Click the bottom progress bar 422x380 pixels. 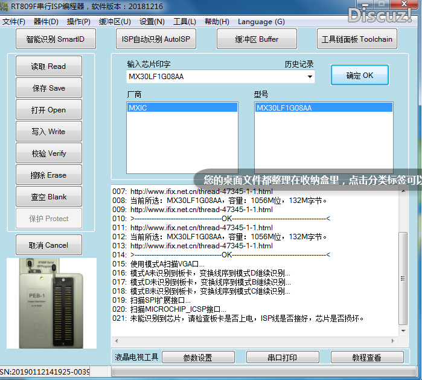(x=264, y=372)
